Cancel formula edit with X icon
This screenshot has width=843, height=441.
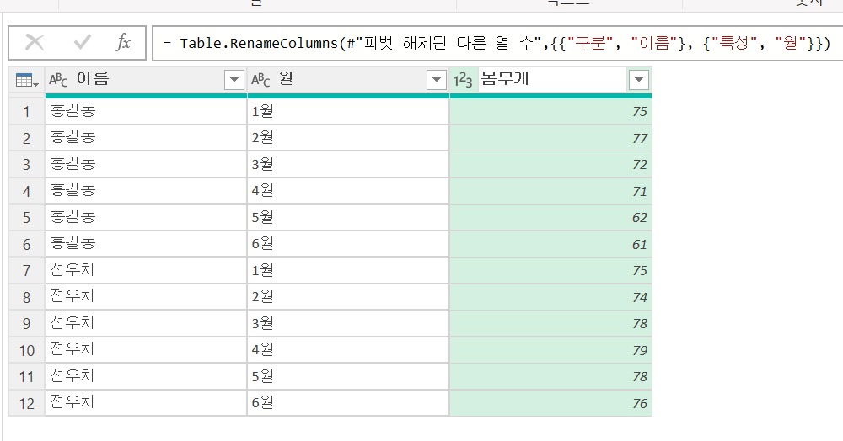coord(35,42)
